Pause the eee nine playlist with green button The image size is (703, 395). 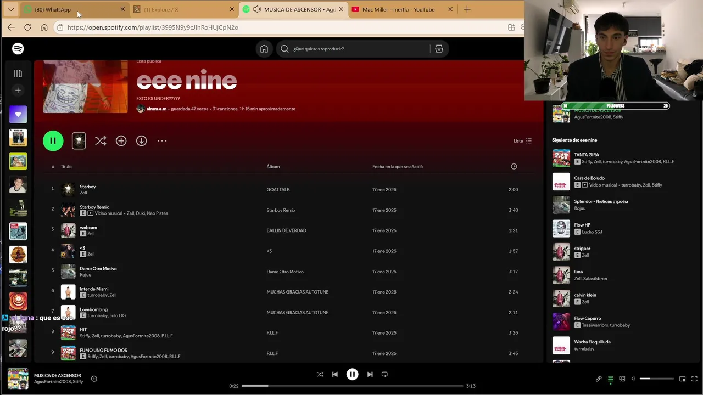53,141
